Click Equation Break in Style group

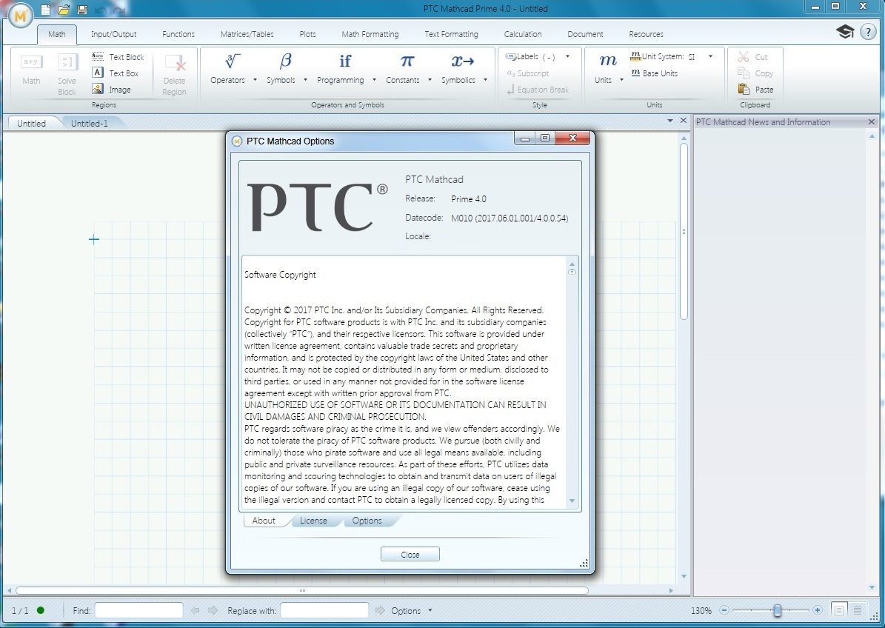point(538,90)
